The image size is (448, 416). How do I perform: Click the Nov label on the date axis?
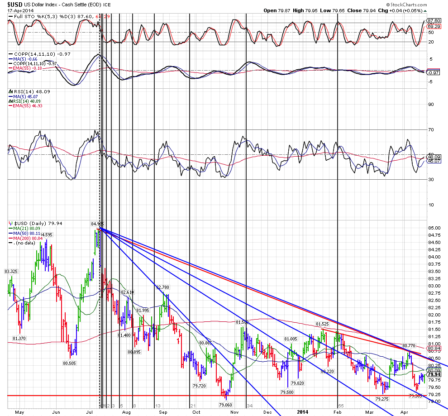(x=234, y=412)
